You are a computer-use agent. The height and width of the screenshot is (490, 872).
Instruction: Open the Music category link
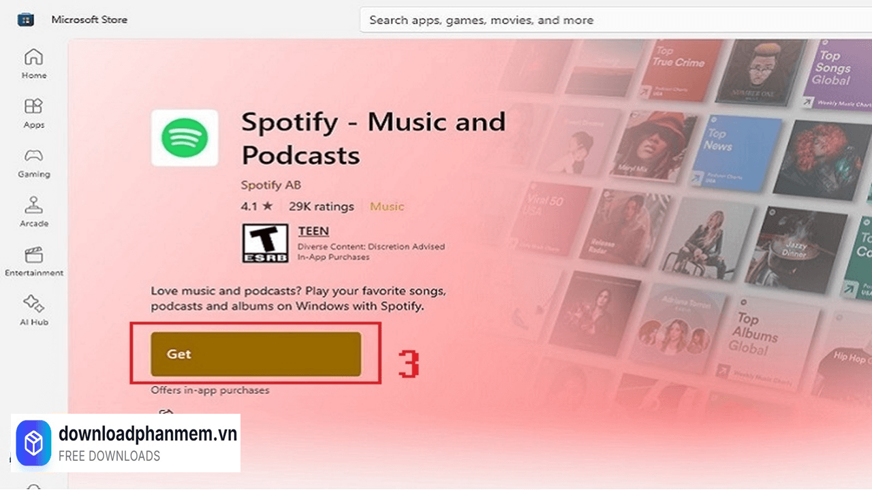coord(387,206)
